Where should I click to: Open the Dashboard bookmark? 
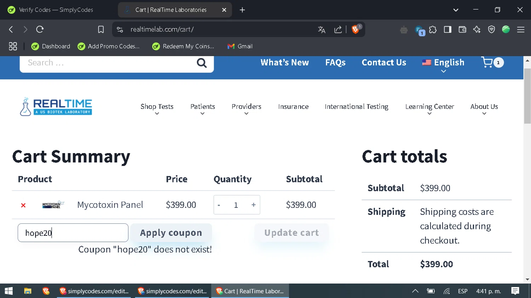tap(51, 46)
